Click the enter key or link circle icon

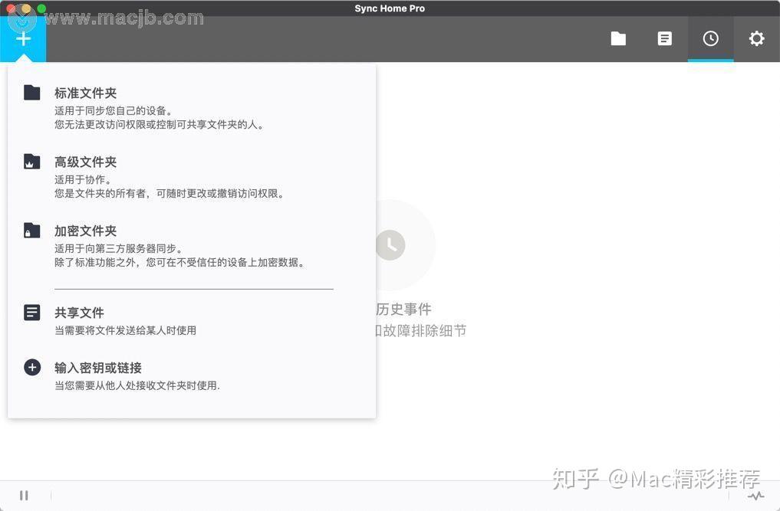pos(31,367)
